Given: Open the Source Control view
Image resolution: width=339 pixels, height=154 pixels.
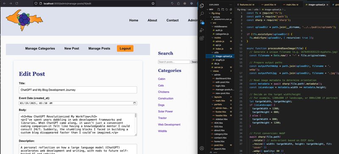Looking at the screenshot, I should pos(202,22).
